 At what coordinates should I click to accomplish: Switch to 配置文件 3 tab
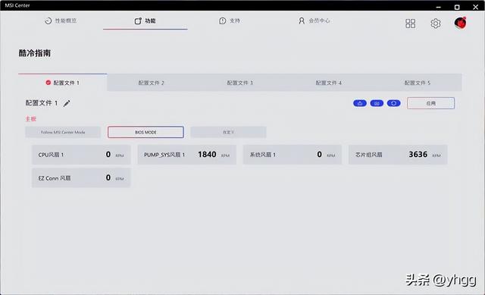pos(240,83)
